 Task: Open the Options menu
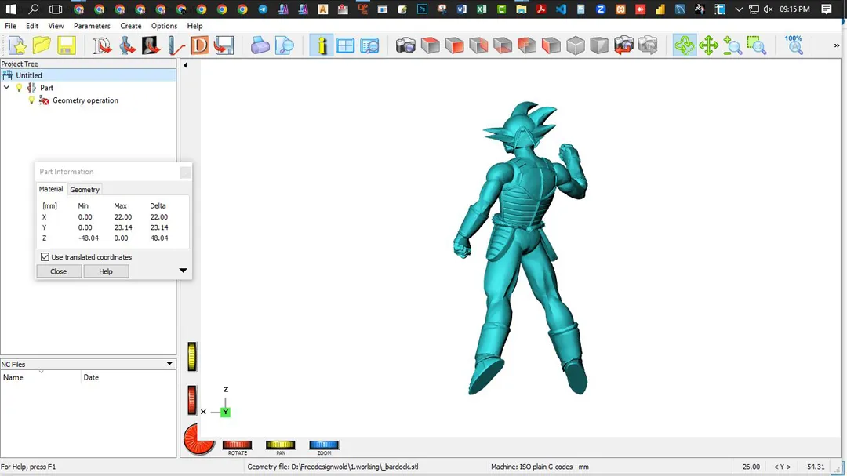point(164,26)
